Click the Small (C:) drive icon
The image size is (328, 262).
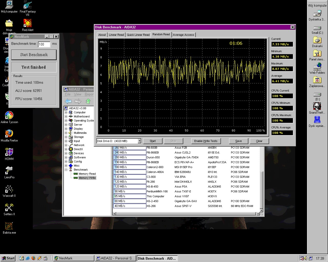(x=317, y=30)
